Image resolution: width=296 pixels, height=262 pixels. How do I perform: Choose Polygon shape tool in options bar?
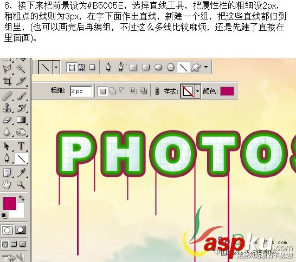pos(171,67)
